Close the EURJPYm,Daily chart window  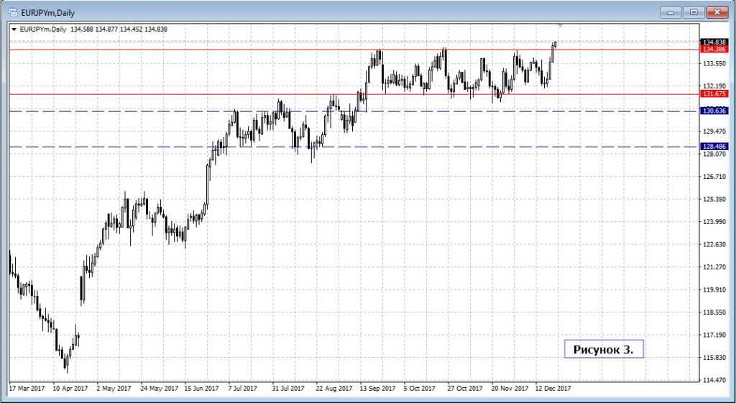(x=717, y=12)
